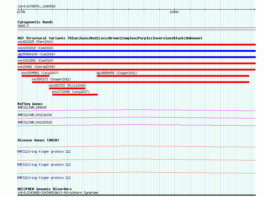Viewport: 264px width, 197px height.
Task: Click the nsv292333 (Mills2006) red bar
Action: pyautogui.click(x=67, y=88)
